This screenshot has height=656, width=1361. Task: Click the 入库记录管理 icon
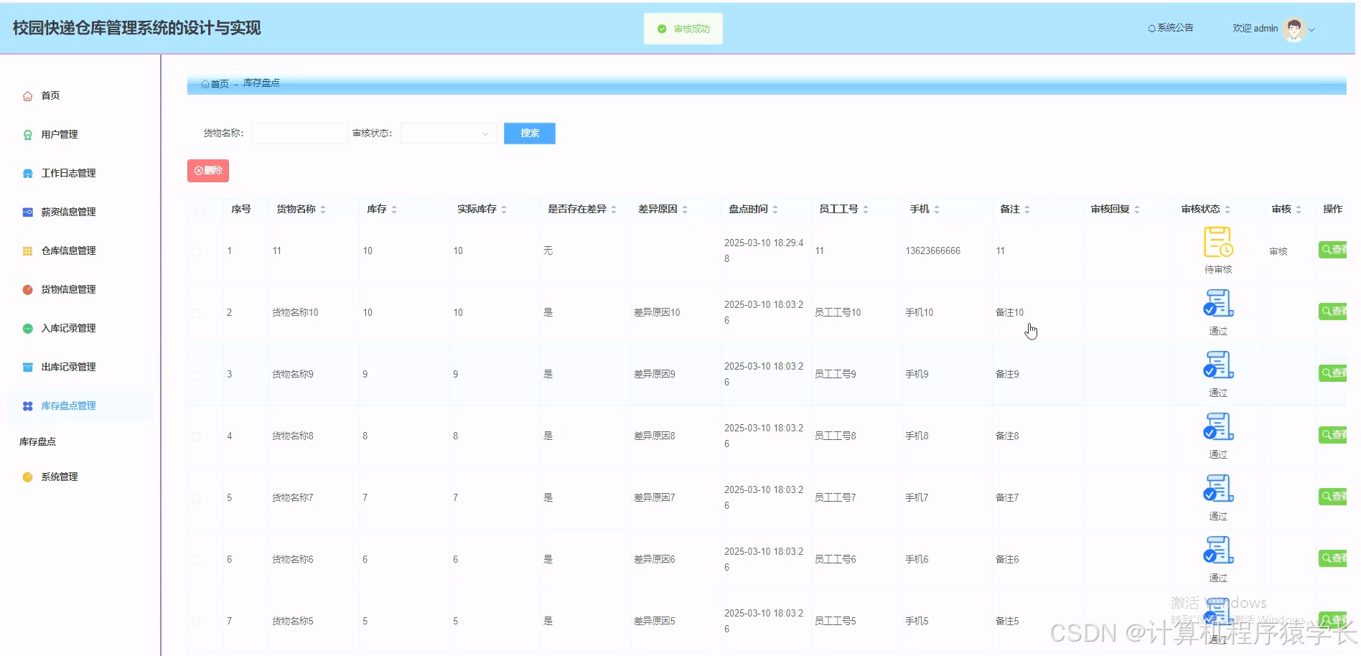(27, 328)
